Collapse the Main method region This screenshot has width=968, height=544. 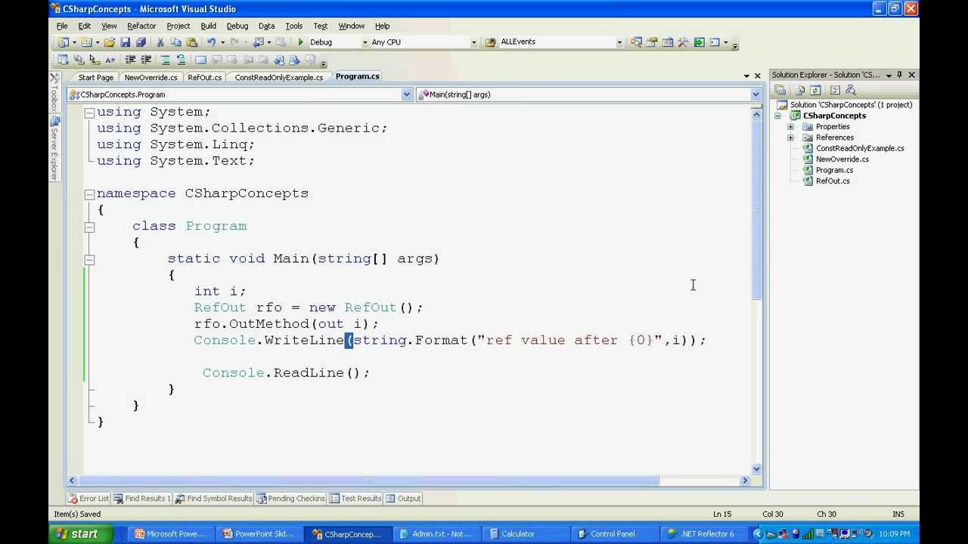pyautogui.click(x=89, y=259)
